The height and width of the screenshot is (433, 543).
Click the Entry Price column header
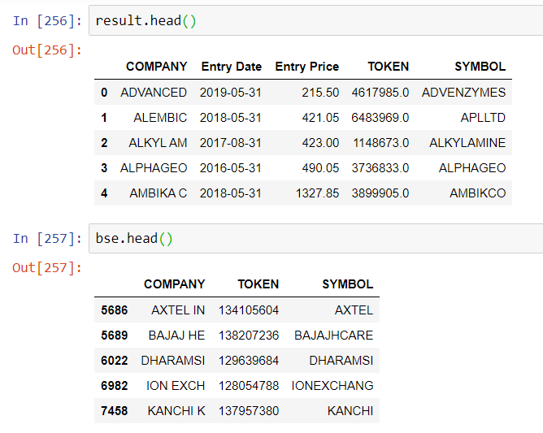click(306, 67)
